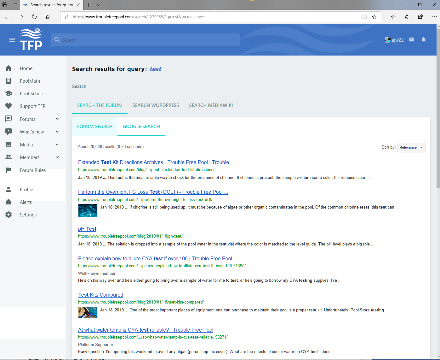Screen dimensions: 440x360
Task: Click the search magnifier icon in header
Action: [57, 40]
